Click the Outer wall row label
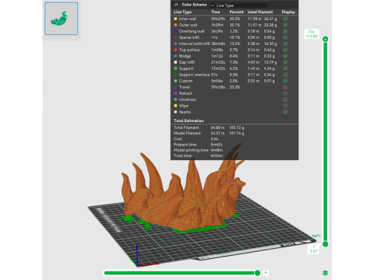 pos(188,25)
